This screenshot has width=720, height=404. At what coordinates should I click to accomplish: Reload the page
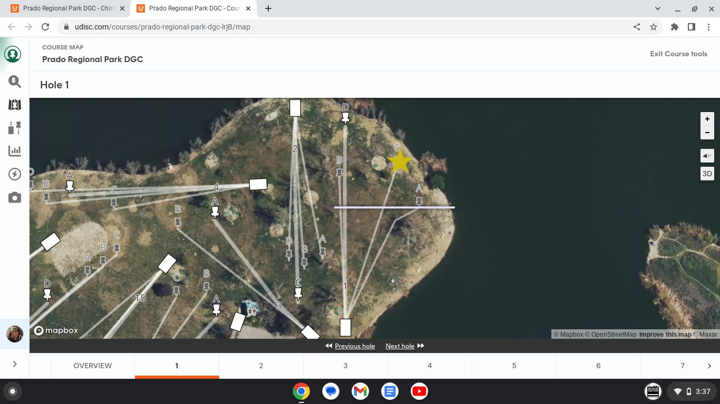point(45,27)
